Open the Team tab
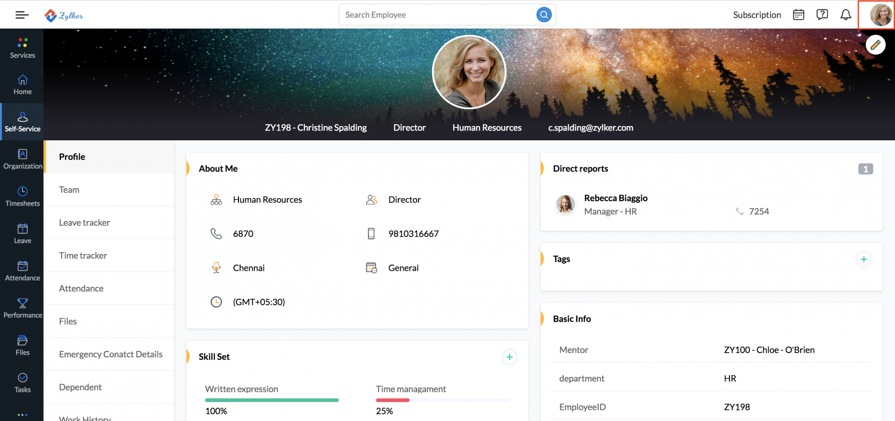Screen dimensions: 895x421 [x=69, y=190]
